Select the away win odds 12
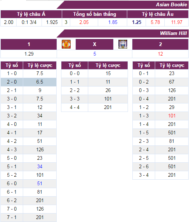Viewport: 189px width, 222px height. [160, 54]
